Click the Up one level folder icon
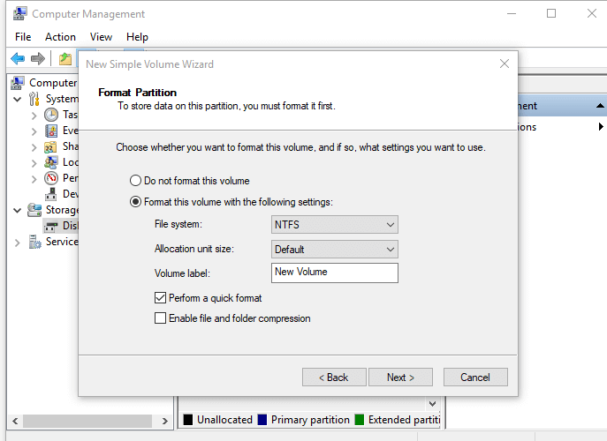 tap(64, 58)
